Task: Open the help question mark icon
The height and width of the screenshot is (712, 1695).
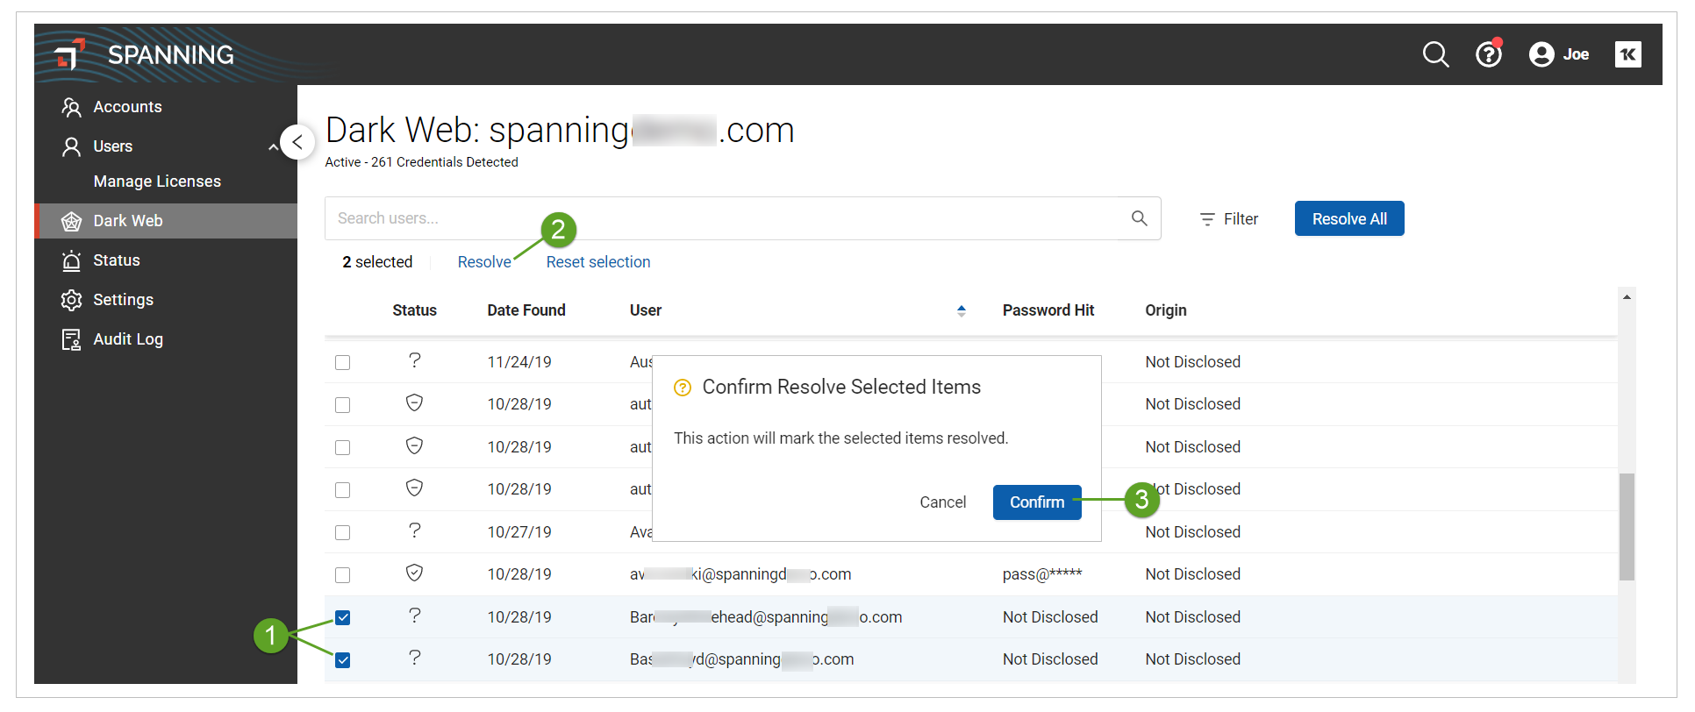Action: point(1489,54)
